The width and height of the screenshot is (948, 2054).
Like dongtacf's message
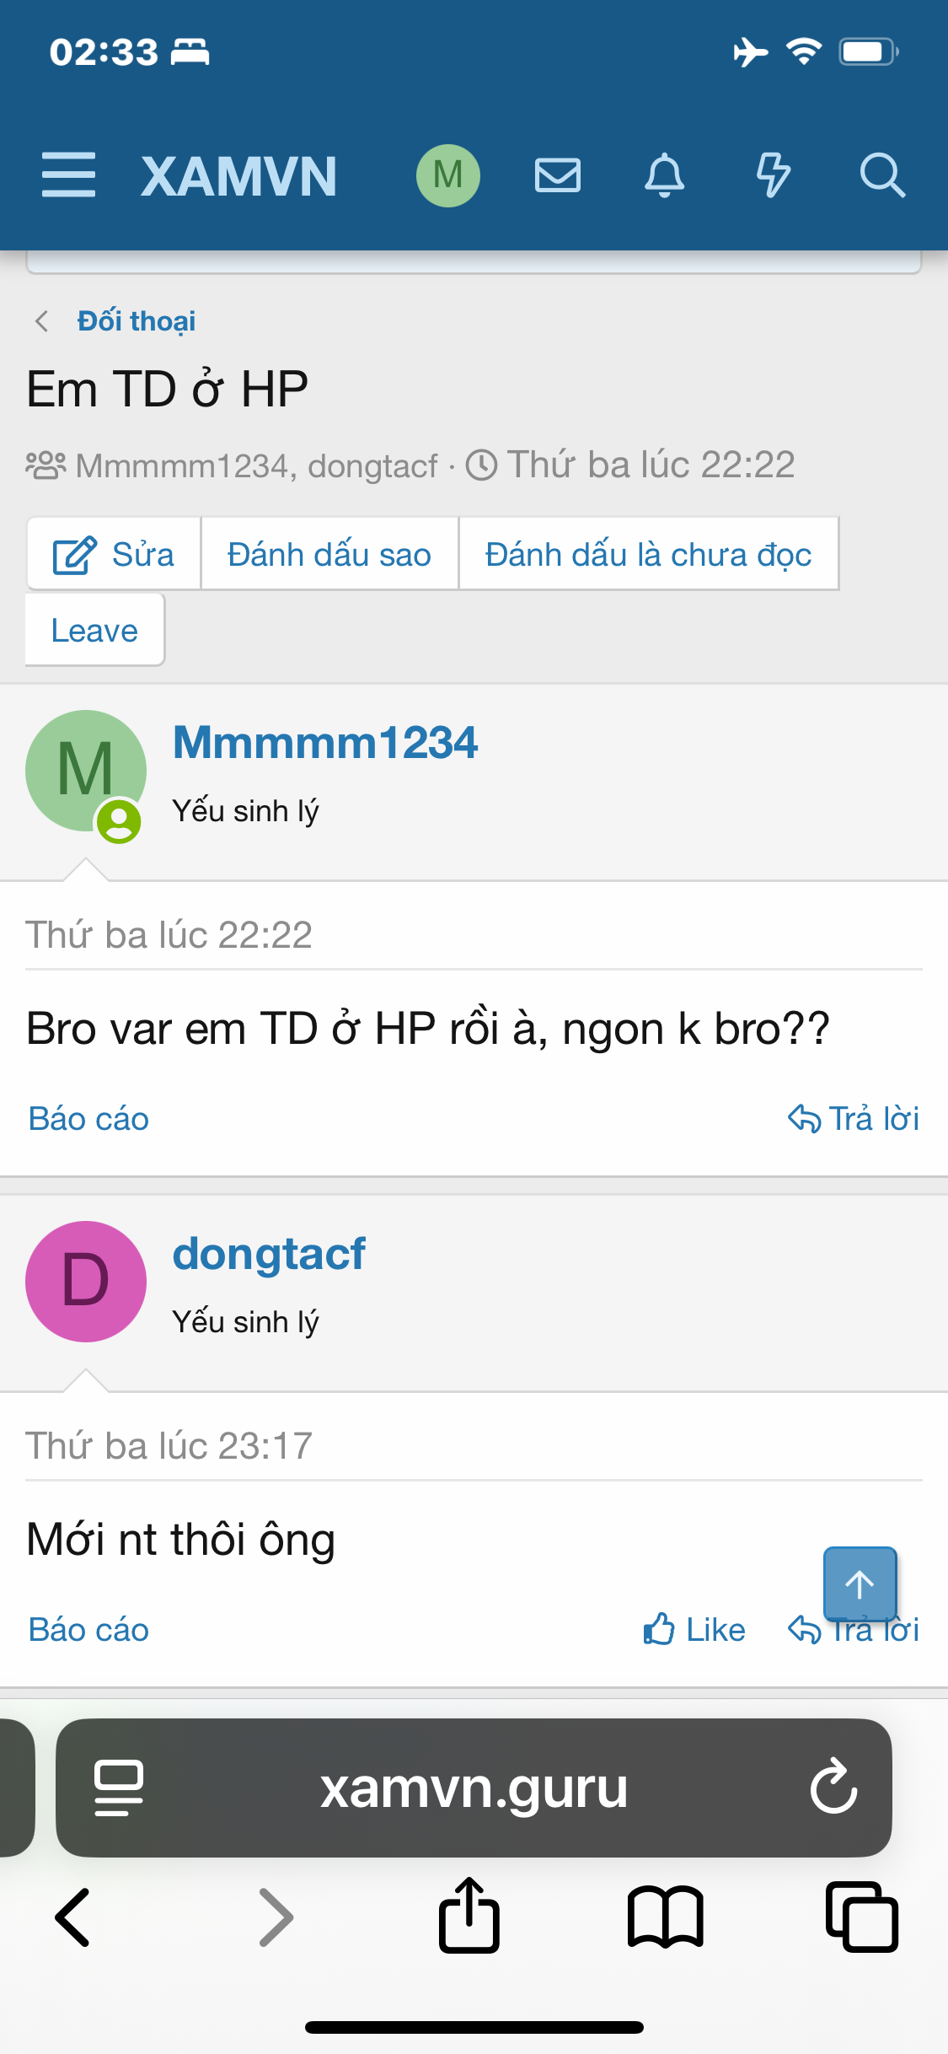click(694, 1630)
